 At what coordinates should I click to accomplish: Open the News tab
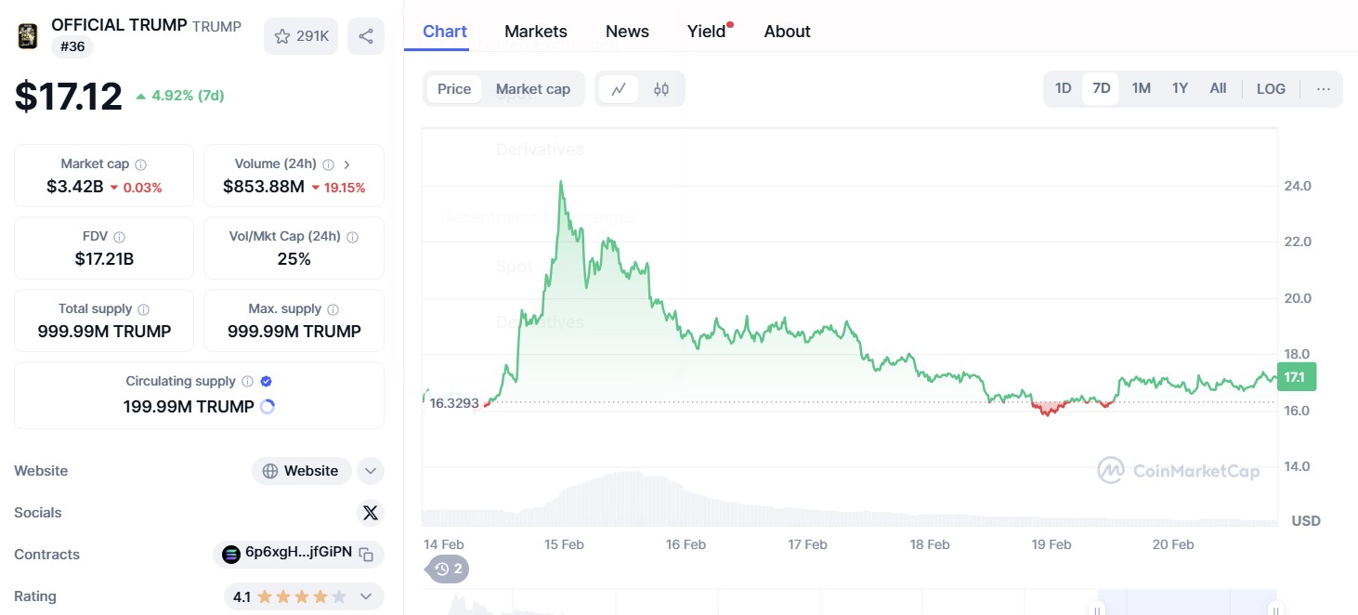tap(627, 32)
